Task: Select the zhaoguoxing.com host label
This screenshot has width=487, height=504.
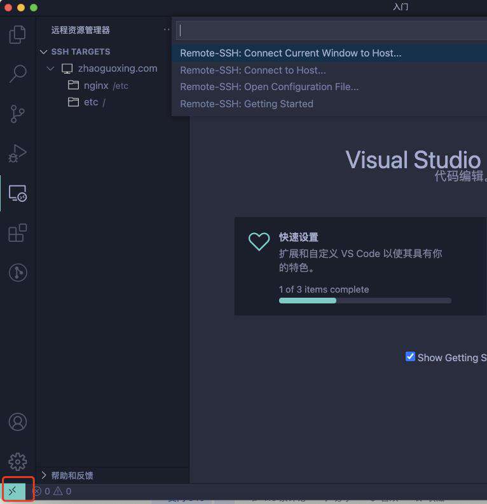Action: [x=118, y=69]
